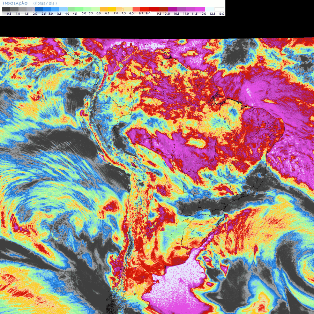Select the brownish-red swatch above 10.0
This screenshot has height=314, width=314.
coord(163,9)
